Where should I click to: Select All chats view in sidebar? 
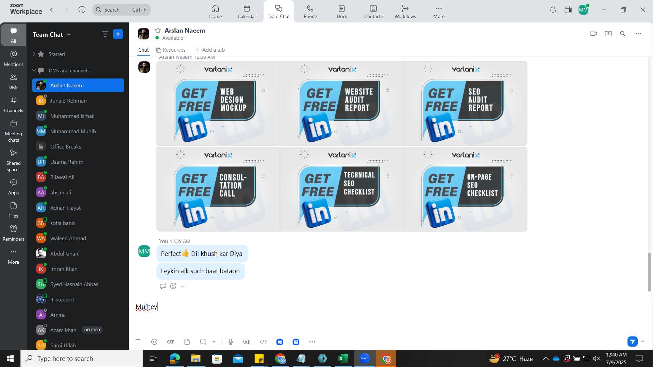14,35
